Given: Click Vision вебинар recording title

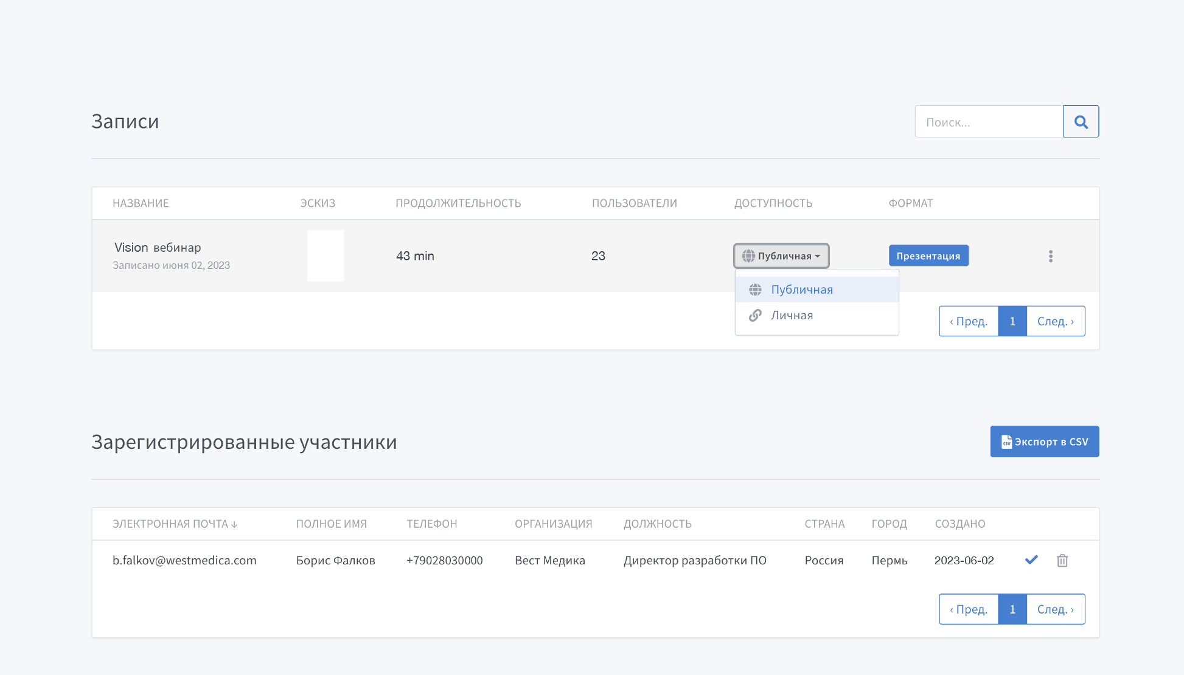Looking at the screenshot, I should (x=158, y=247).
